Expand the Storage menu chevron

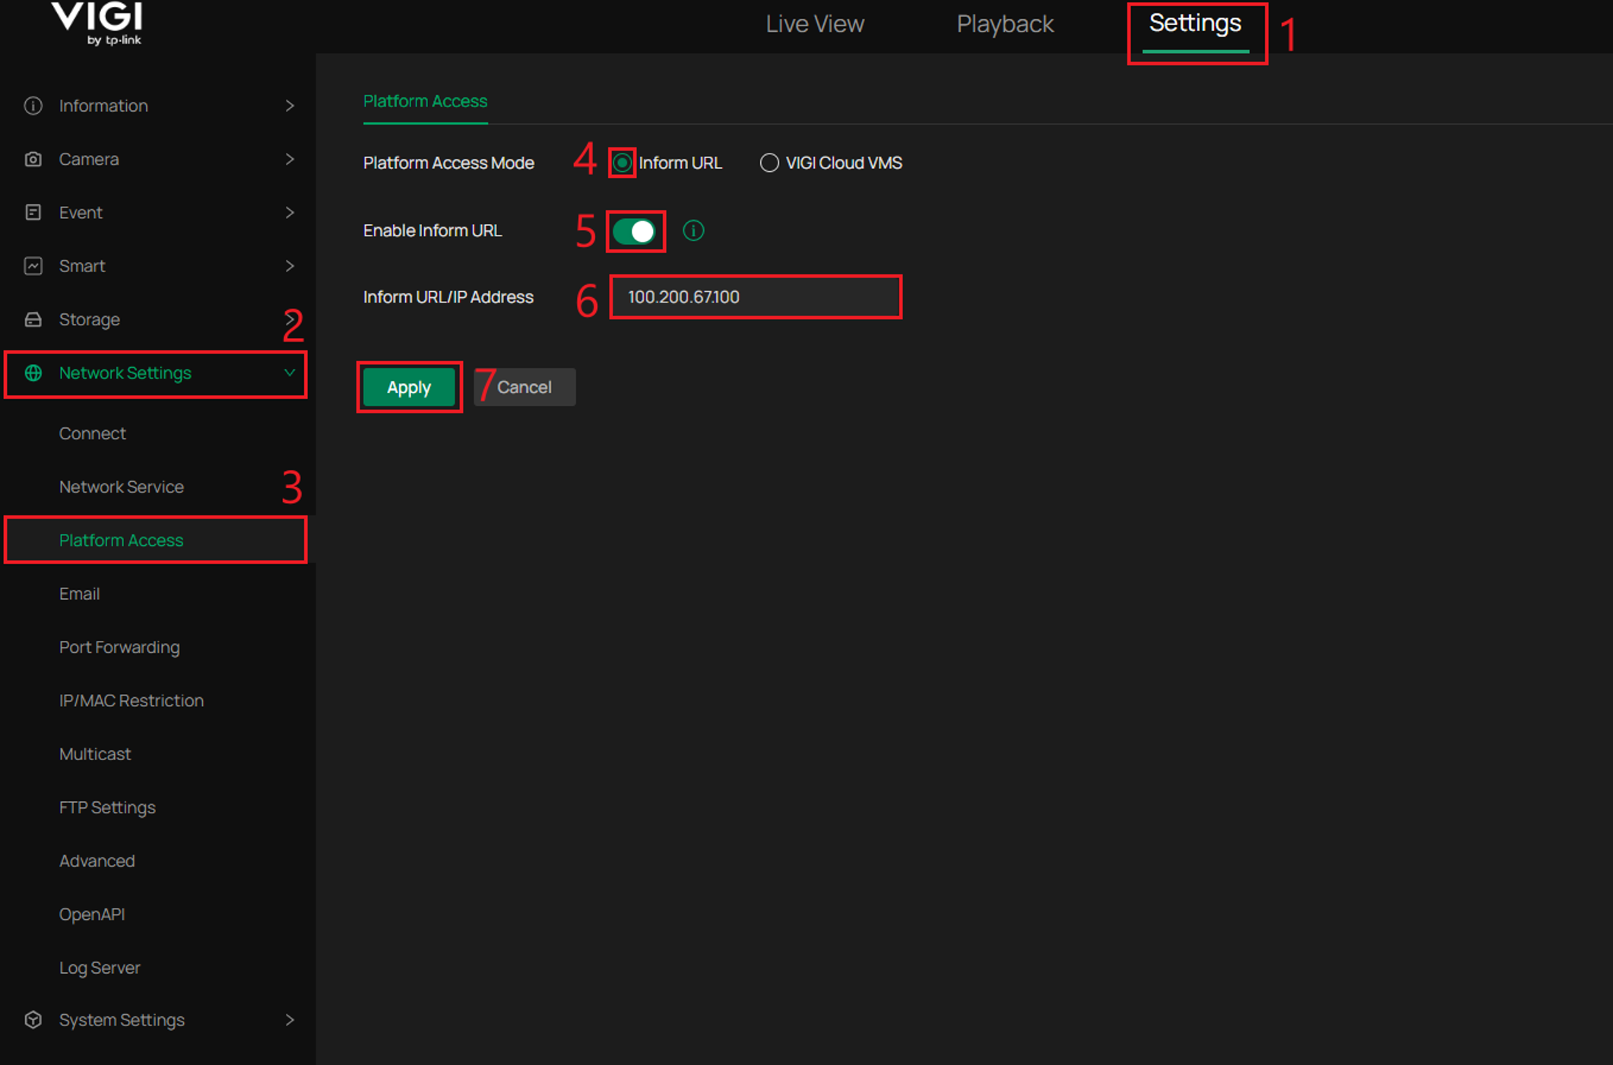pyautogui.click(x=290, y=319)
